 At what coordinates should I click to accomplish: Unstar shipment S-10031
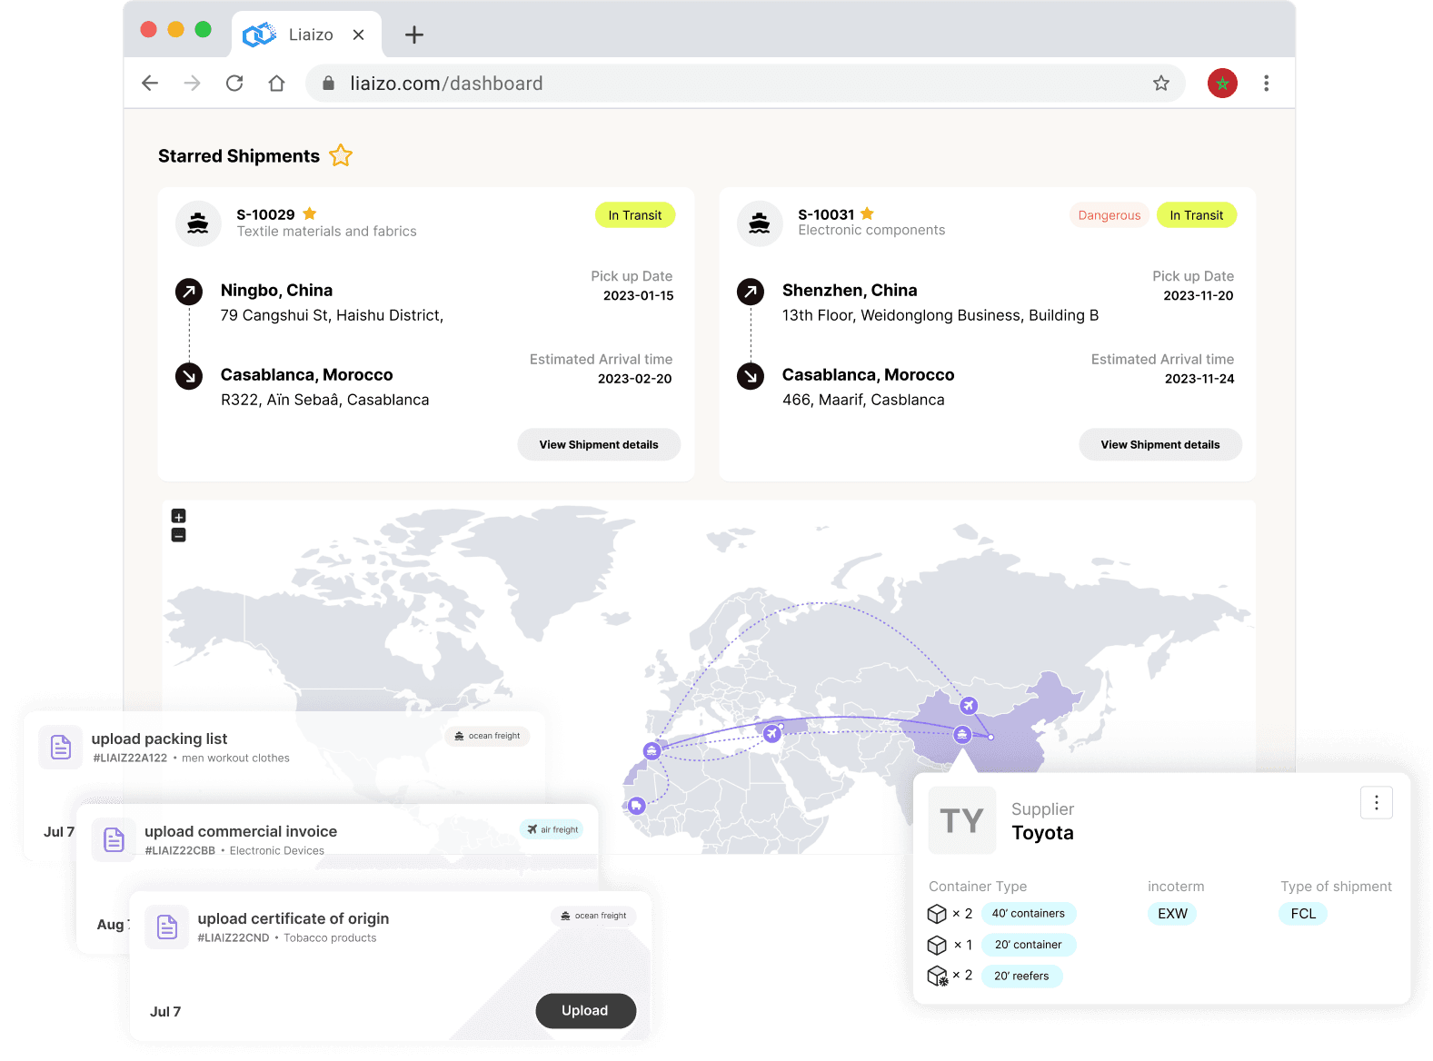point(867,214)
